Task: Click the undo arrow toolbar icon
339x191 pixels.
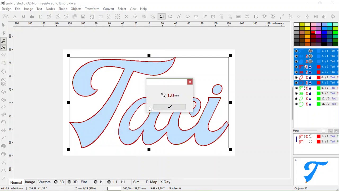Action: click(161, 16)
